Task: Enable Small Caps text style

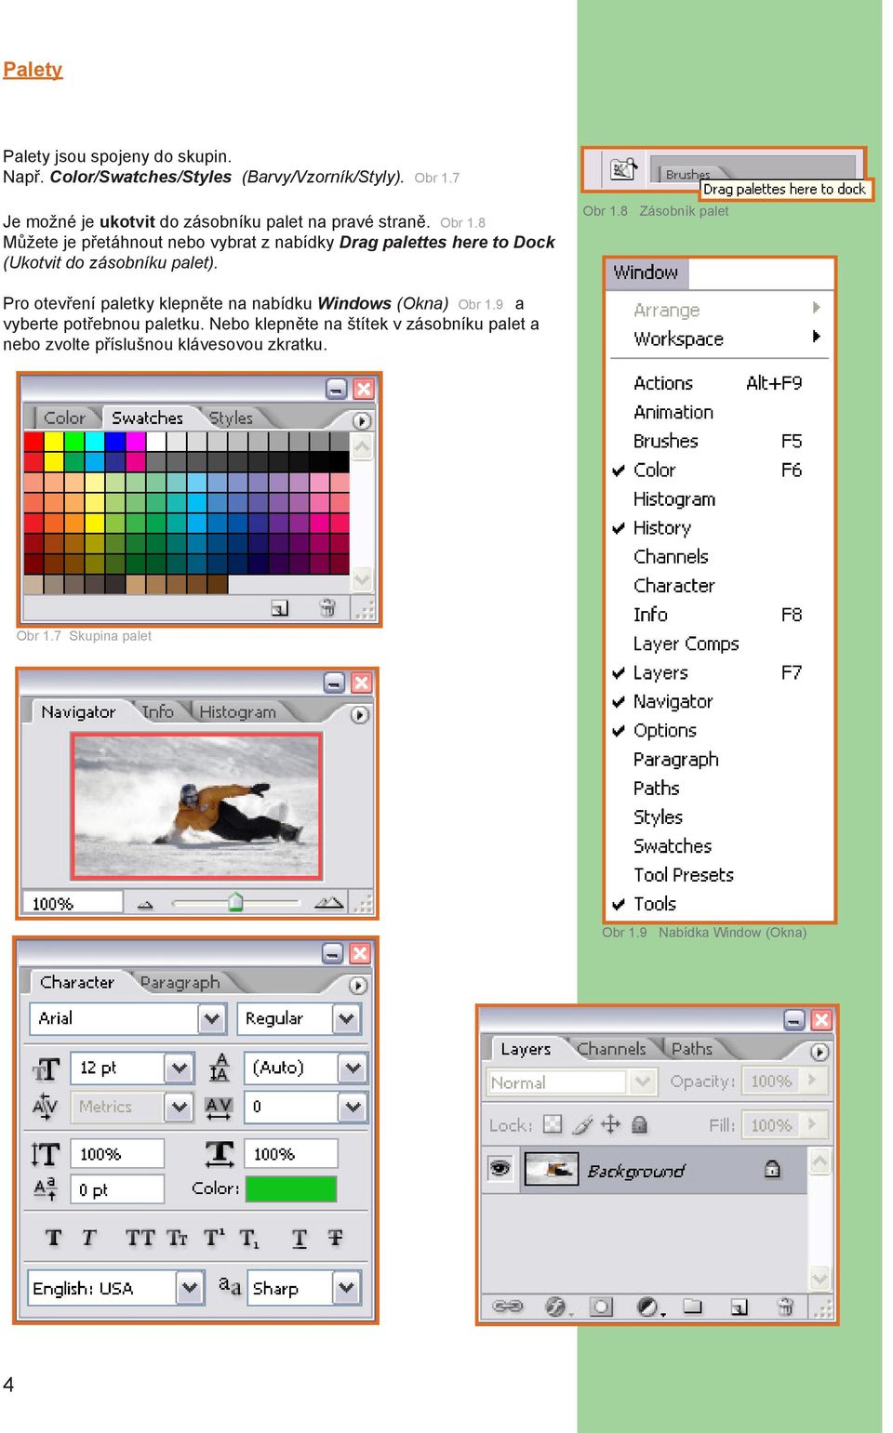Action: tap(177, 1238)
